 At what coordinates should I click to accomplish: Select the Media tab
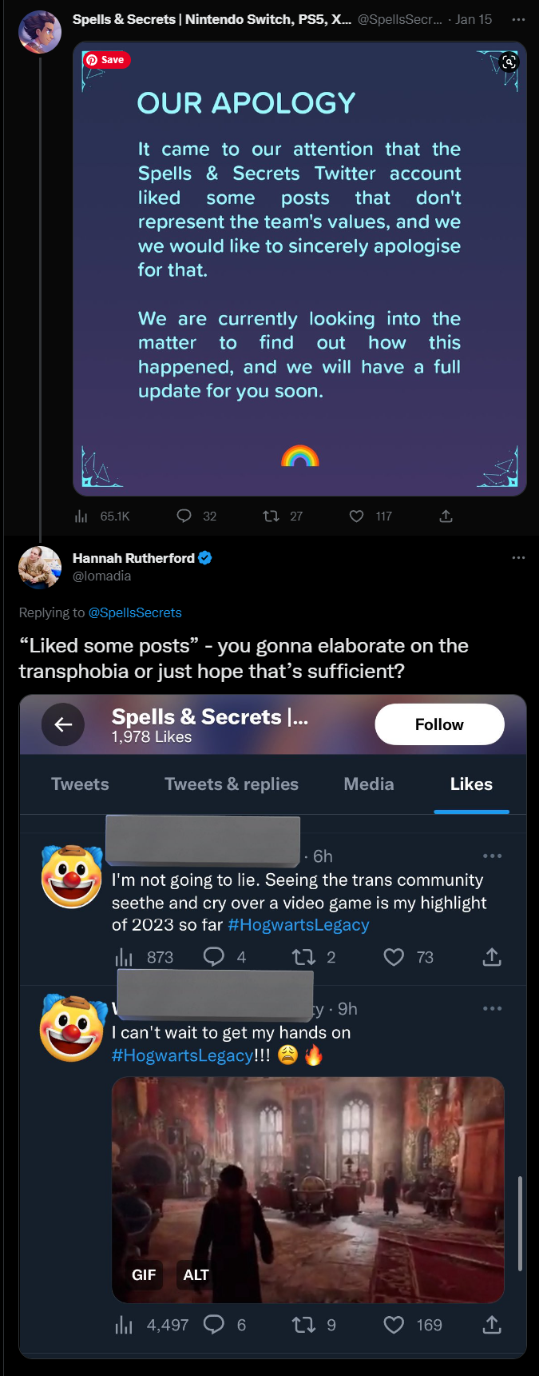[369, 784]
